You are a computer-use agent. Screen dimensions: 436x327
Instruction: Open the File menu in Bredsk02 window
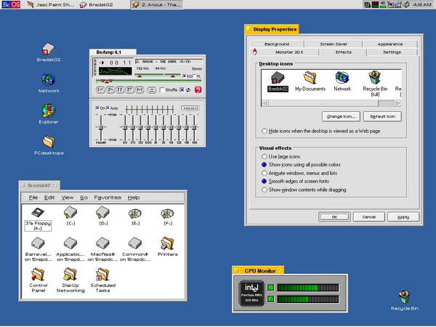[x=33, y=198]
